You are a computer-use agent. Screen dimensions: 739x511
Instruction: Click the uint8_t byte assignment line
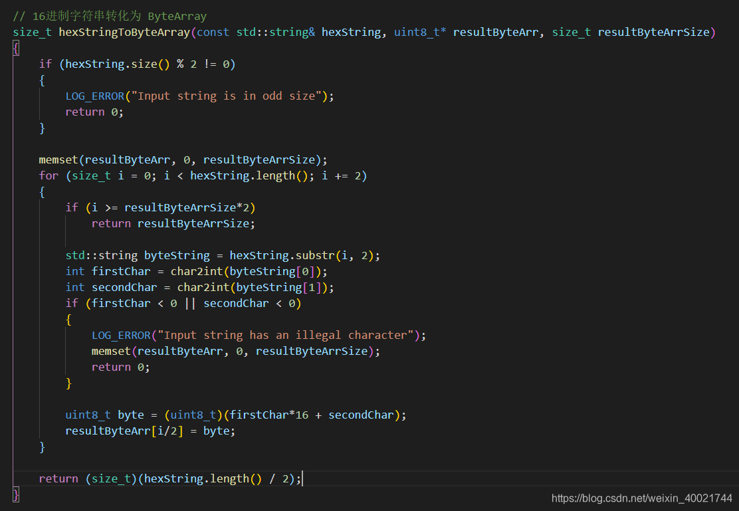coord(236,415)
